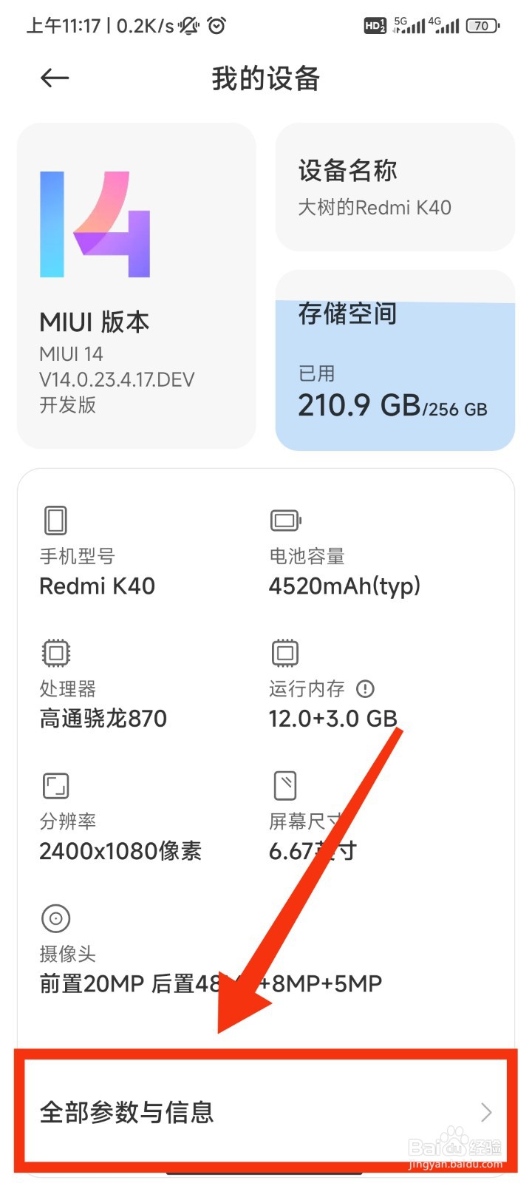This screenshot has width=532, height=1183.
Task: Tap the battery level indicator in status bar
Action: tap(483, 26)
